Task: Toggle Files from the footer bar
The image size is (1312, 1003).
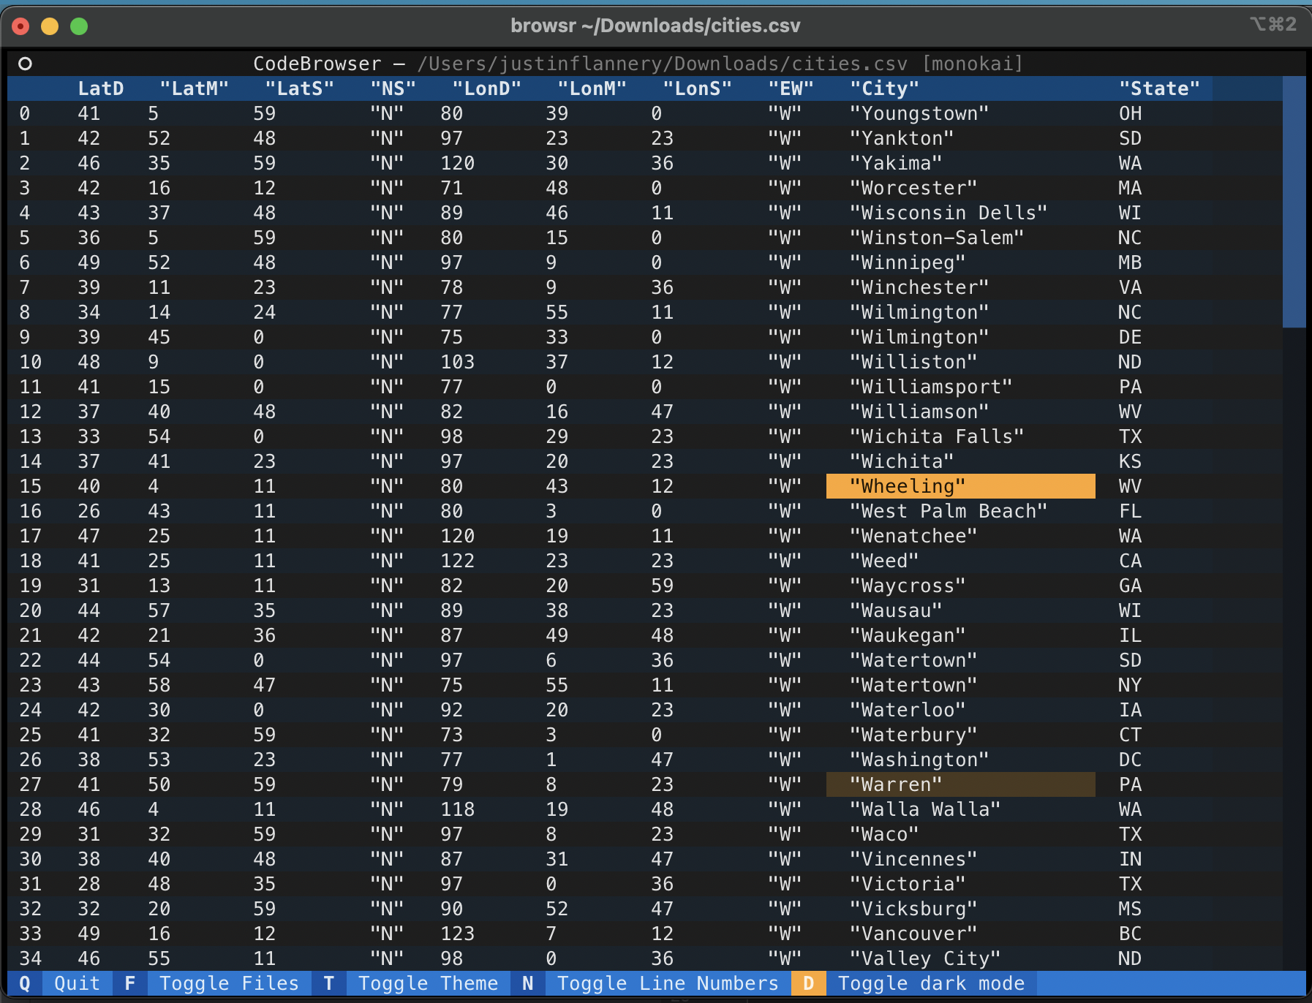Action: pos(229,983)
